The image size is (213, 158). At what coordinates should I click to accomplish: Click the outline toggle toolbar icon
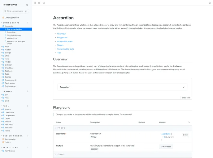44,3
